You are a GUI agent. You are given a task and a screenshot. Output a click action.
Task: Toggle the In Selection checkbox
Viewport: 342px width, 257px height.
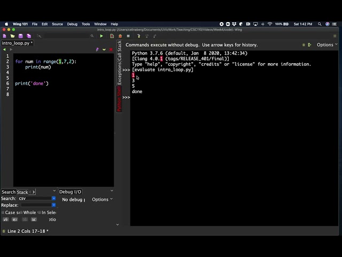[40, 213]
